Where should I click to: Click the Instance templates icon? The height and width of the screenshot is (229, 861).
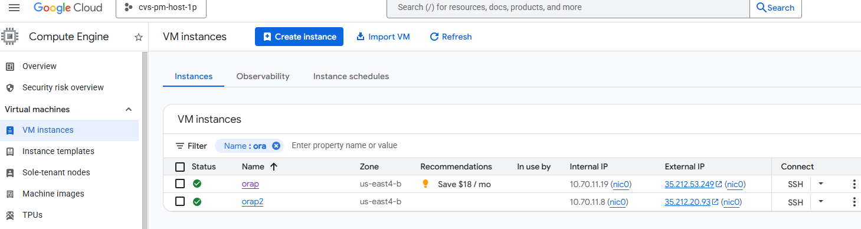click(x=9, y=151)
